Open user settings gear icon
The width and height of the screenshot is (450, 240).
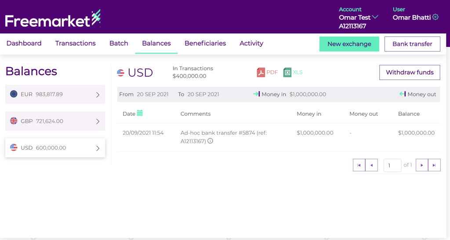click(x=435, y=17)
